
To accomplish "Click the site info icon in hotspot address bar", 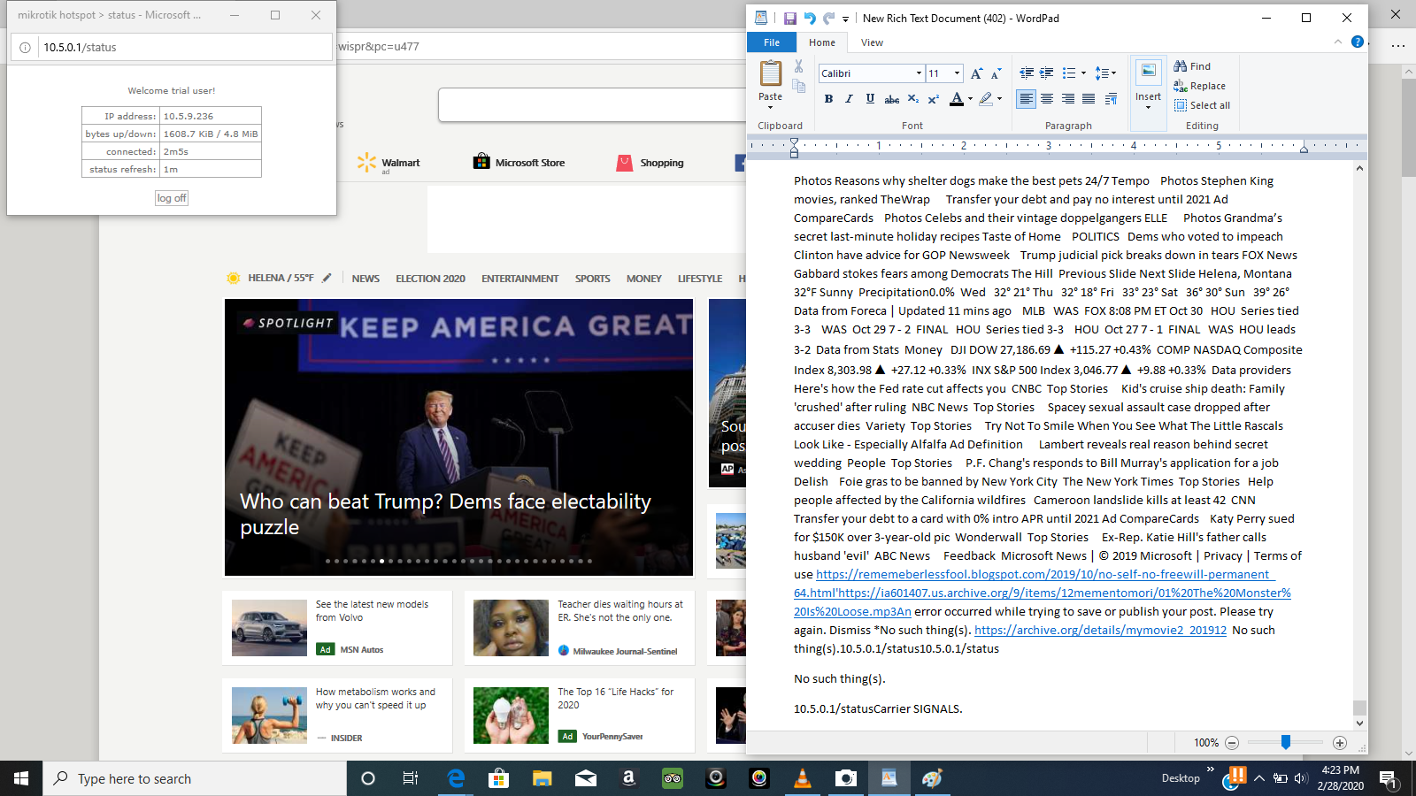I will click(x=25, y=48).
